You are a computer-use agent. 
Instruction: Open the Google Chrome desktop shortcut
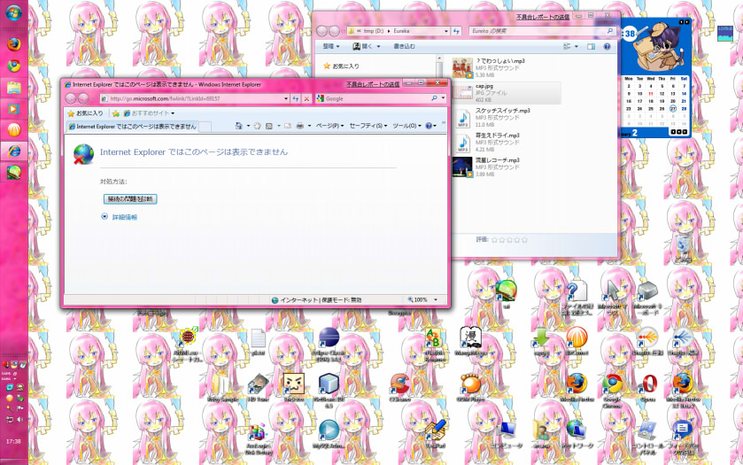click(612, 391)
